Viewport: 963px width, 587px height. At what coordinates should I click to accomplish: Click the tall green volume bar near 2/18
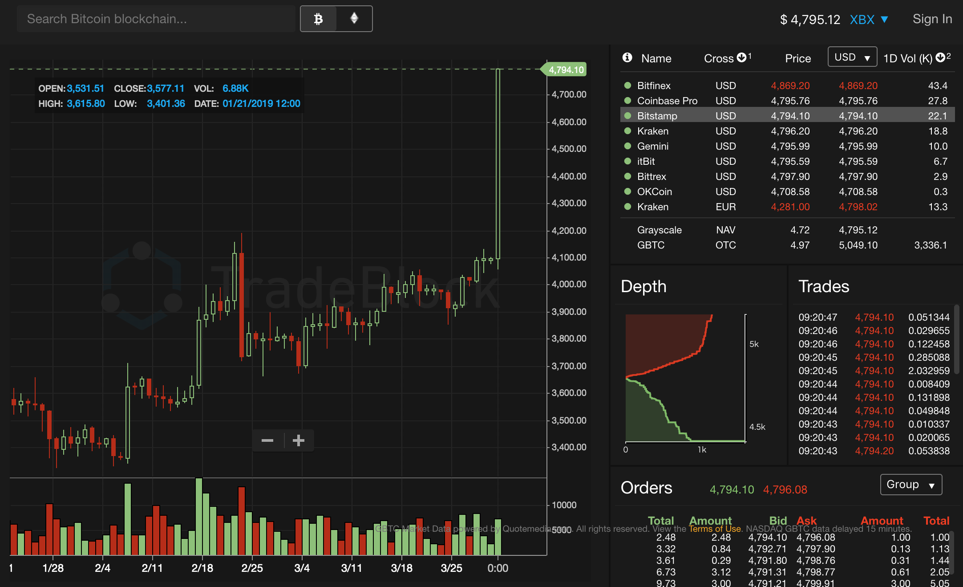pyautogui.click(x=199, y=517)
